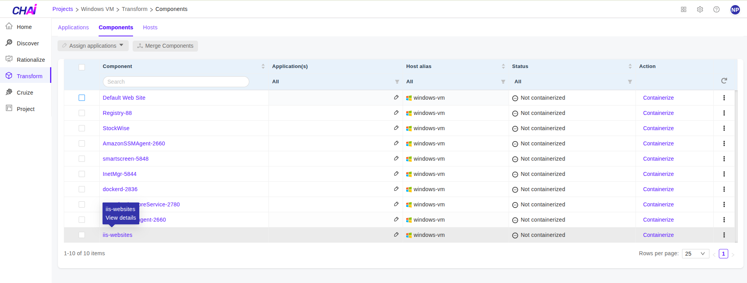Viewport: 747px width, 283px height.
Task: Open more actions for iis-websites
Action: 724,235
